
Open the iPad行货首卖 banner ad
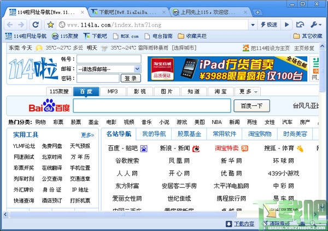tap(227, 69)
